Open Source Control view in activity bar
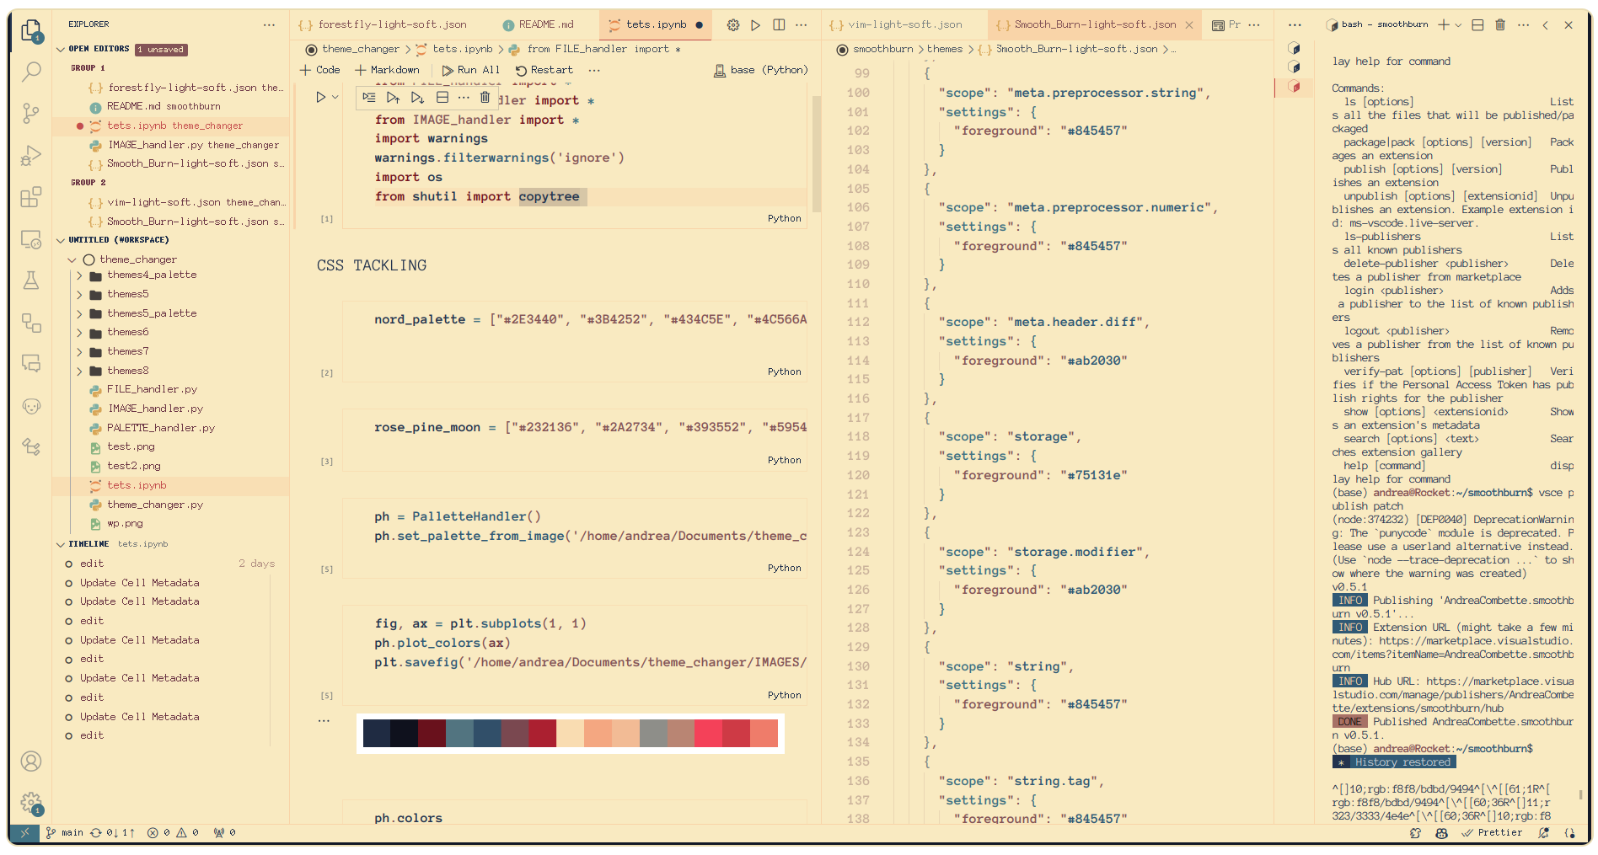 [31, 114]
